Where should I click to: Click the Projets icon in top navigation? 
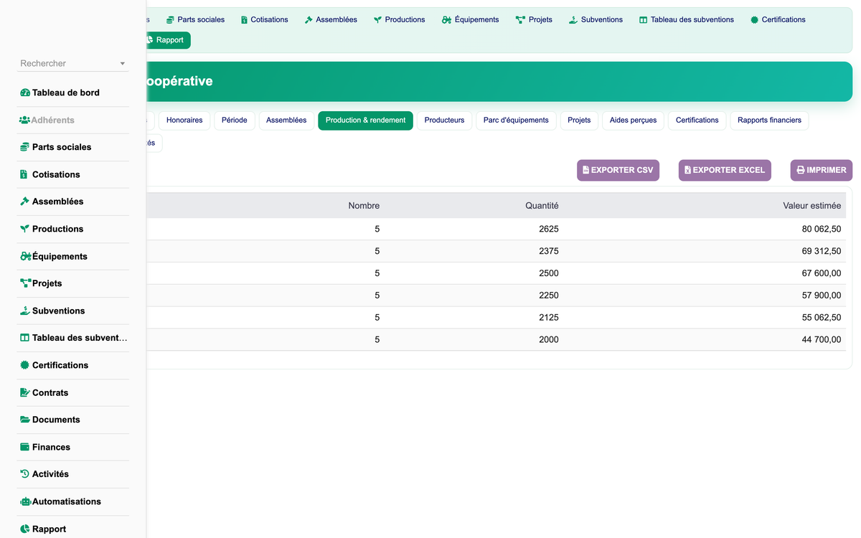520,19
